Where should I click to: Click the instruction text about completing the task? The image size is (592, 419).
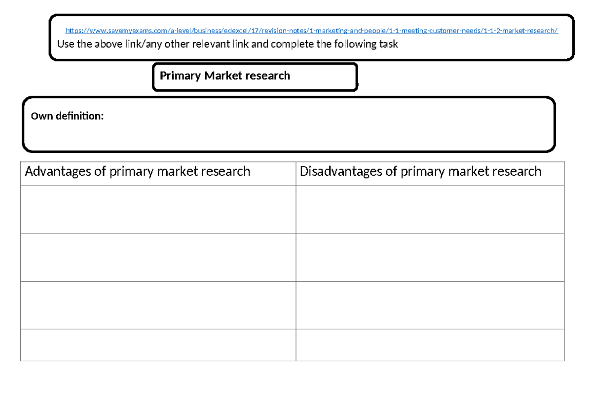coord(227,44)
